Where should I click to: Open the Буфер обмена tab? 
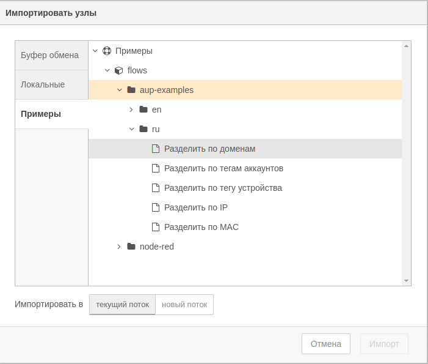click(x=50, y=55)
